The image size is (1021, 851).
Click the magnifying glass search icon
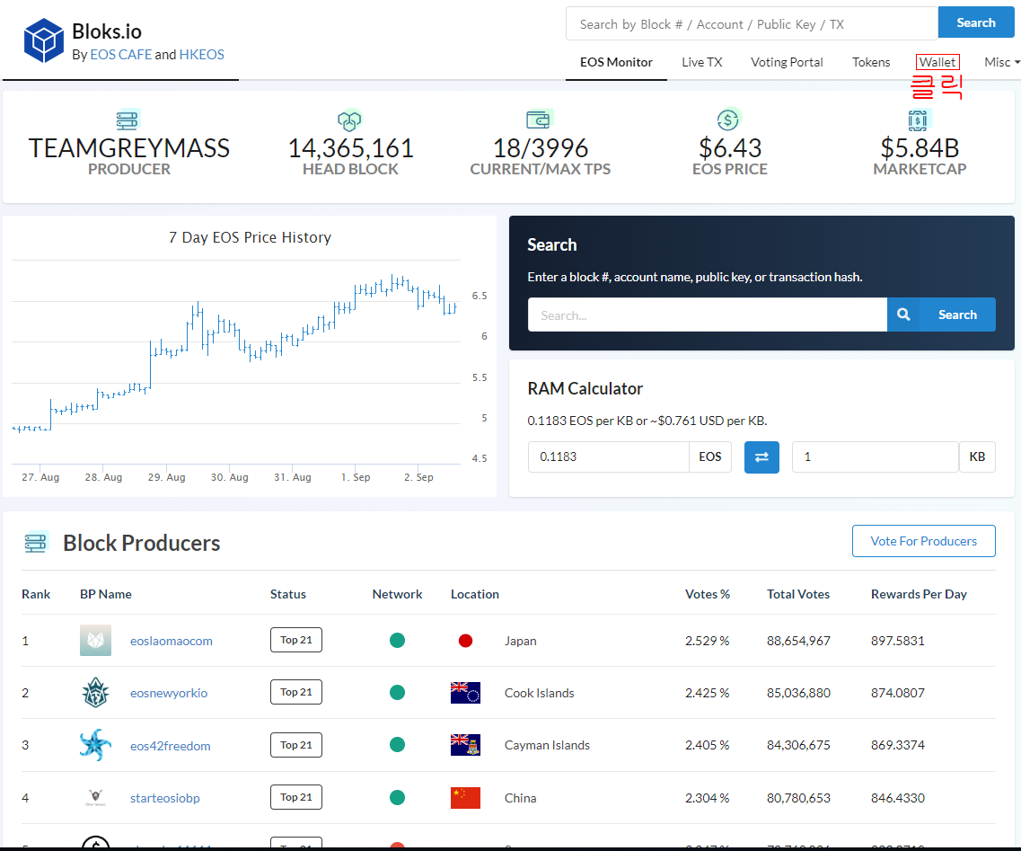(903, 315)
